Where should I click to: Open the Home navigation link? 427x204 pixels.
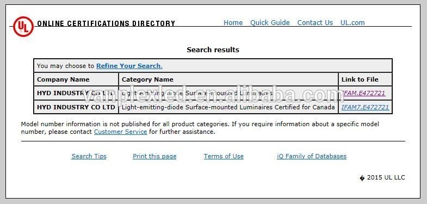233,23
